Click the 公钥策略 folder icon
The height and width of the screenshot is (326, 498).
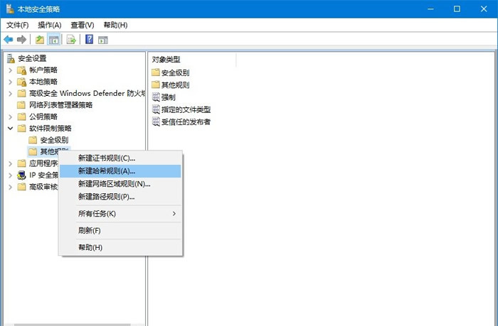click(x=21, y=116)
